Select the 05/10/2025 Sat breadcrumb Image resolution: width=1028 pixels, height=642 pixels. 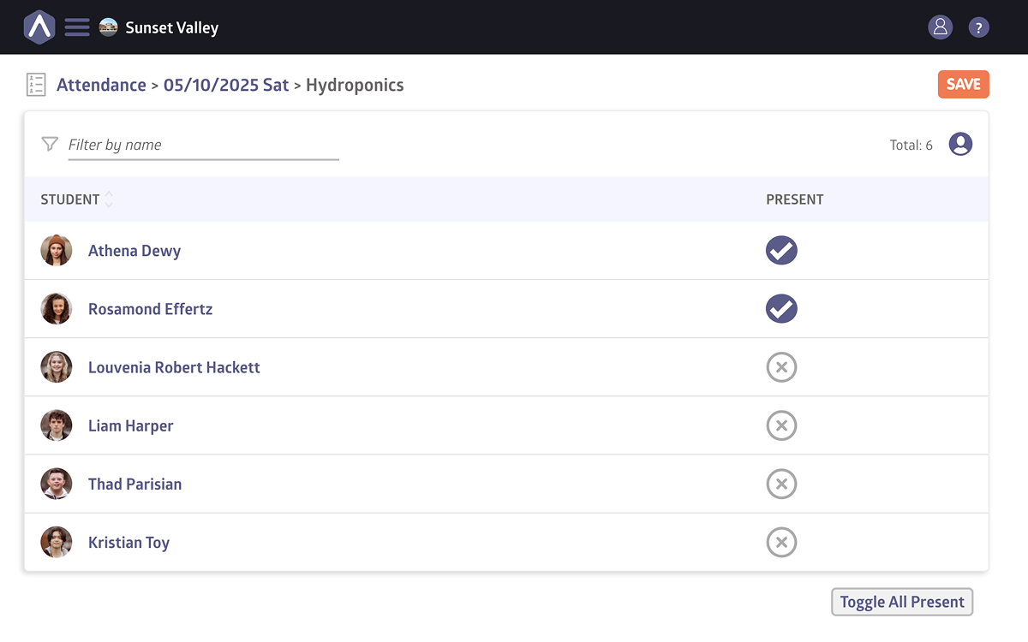click(x=226, y=85)
